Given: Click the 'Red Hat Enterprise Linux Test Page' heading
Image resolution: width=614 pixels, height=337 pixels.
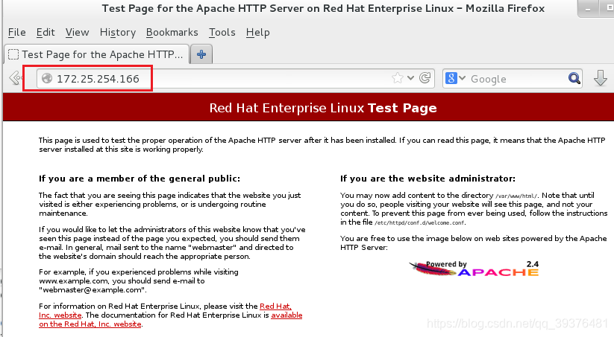Looking at the screenshot, I should click(x=323, y=108).
